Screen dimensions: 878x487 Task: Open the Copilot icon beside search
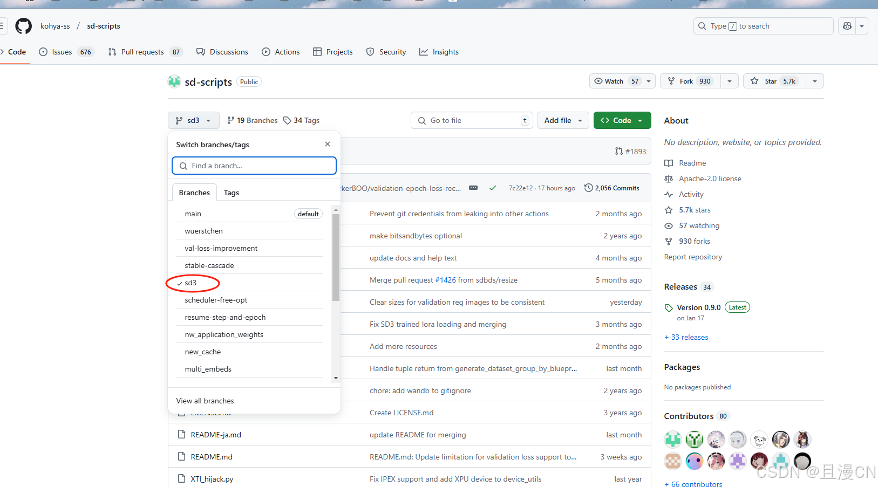point(847,26)
